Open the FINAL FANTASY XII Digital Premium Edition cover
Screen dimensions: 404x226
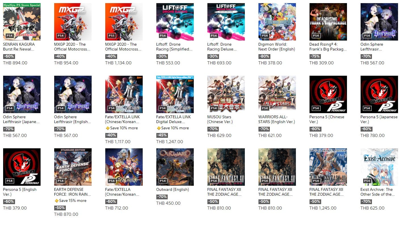click(328, 167)
